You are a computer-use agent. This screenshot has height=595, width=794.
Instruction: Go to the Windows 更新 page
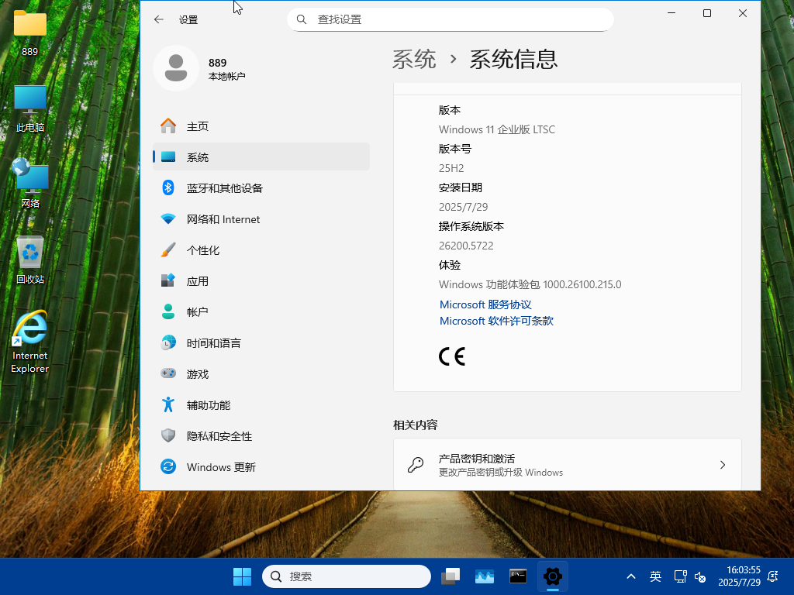[261, 466]
